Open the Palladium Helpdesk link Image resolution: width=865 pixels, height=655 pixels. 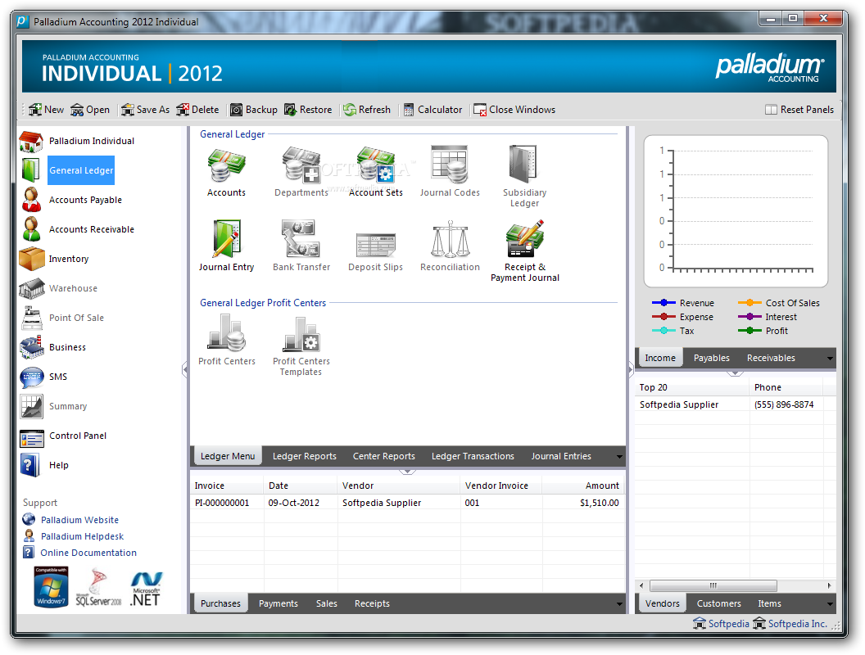tap(82, 537)
